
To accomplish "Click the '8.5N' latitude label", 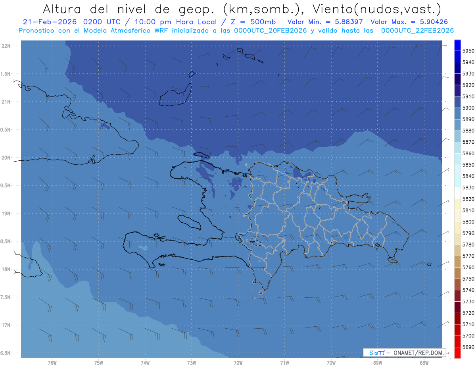I will [6, 241].
